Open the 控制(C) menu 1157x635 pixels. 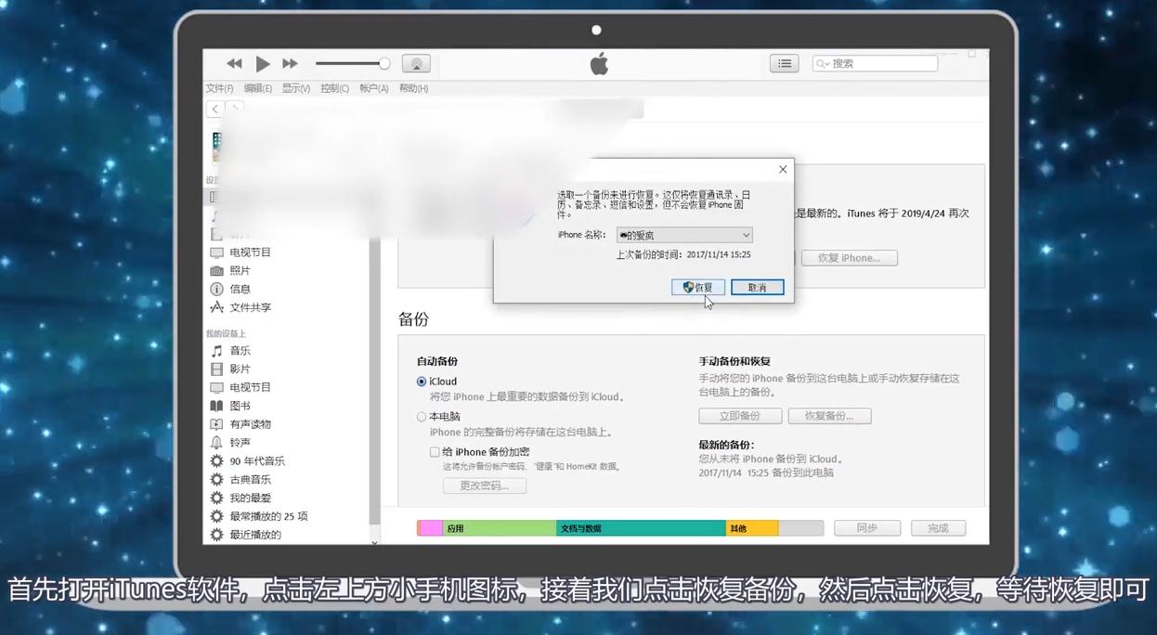click(x=334, y=88)
